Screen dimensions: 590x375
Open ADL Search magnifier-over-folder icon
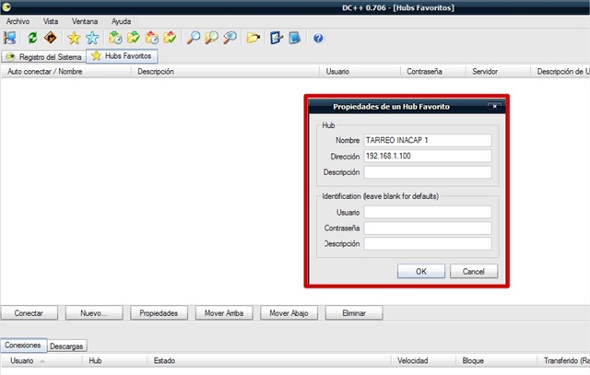coord(211,38)
